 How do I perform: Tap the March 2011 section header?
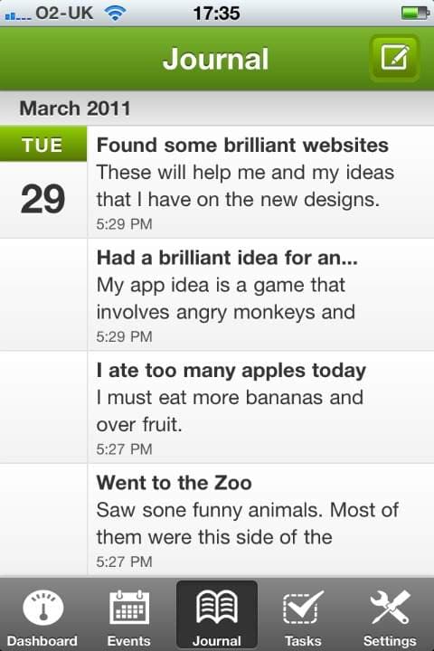click(217, 108)
